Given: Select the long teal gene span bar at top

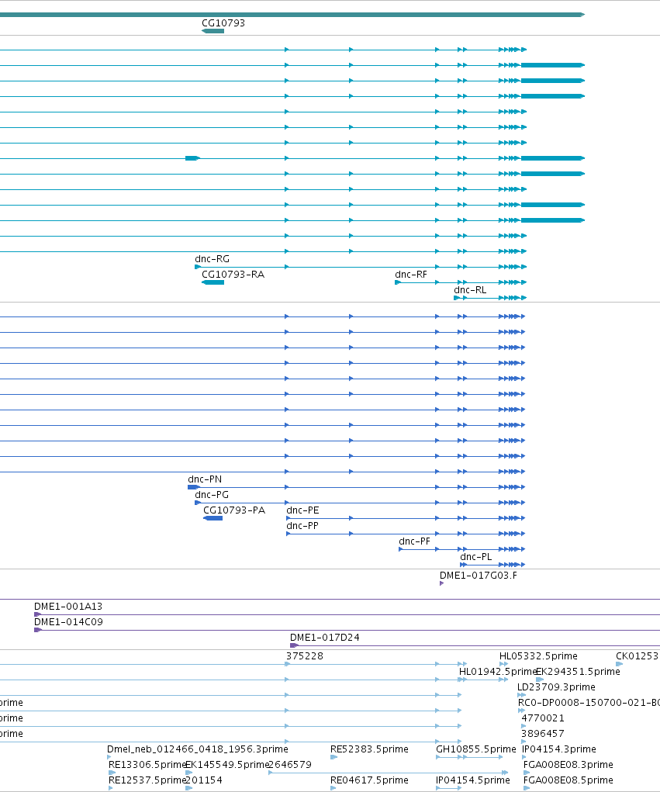Looking at the screenshot, I should (x=292, y=15).
